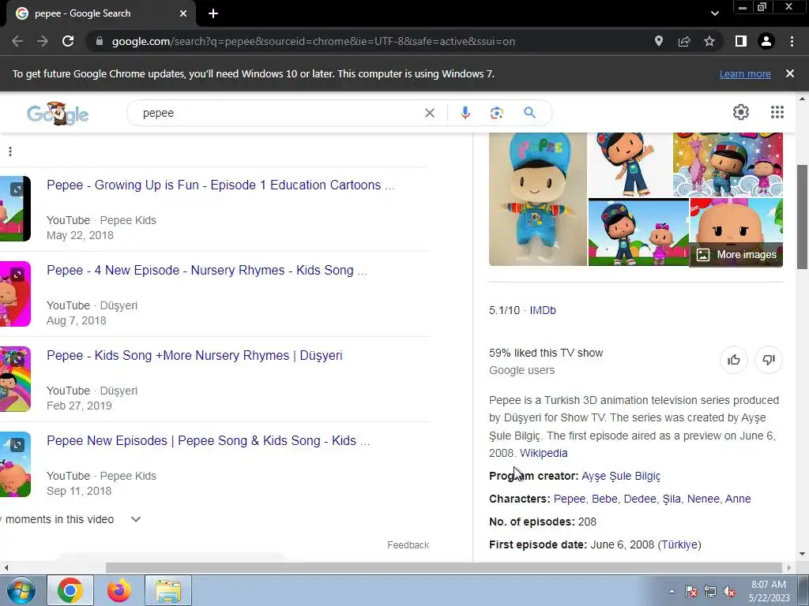Bookmark this tab with star icon
The image size is (809, 606).
tap(709, 41)
